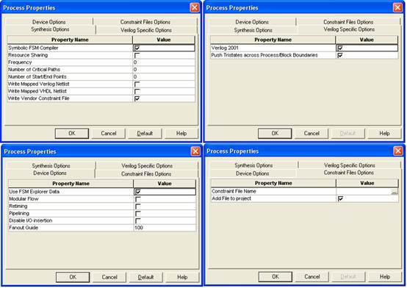The image size is (407, 288).
Task: Select the Number of Critical Paths row label
Action: click(x=34, y=70)
